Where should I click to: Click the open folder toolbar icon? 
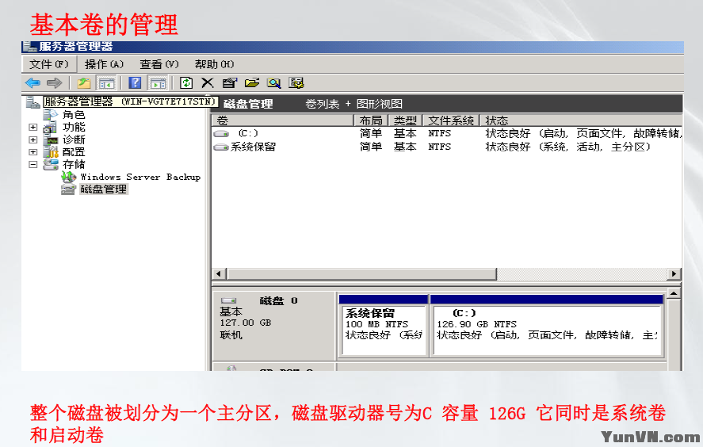coord(251,83)
